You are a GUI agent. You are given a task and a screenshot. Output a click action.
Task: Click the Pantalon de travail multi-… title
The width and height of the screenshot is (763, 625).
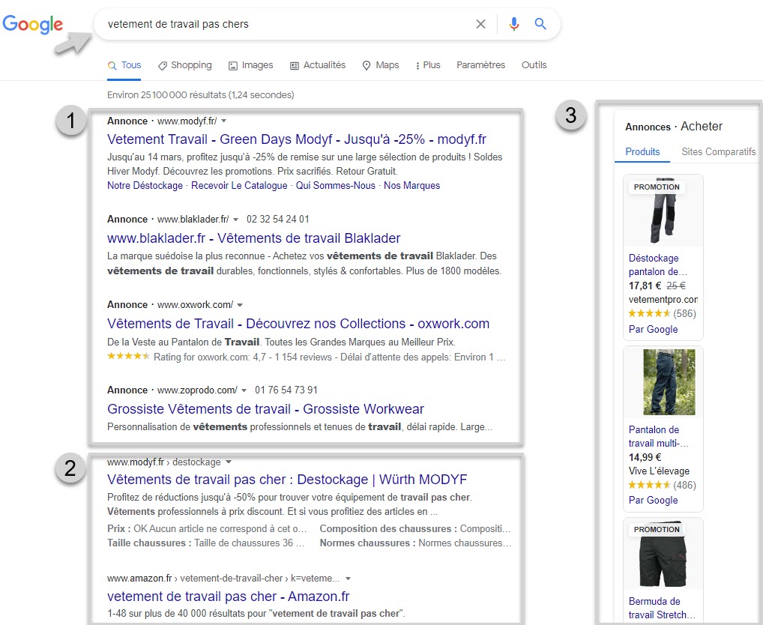pos(659,436)
